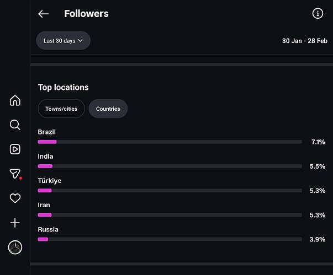Click the chevron in Last 30 days
Viewport: 333px width, 275px height.
(x=80, y=40)
